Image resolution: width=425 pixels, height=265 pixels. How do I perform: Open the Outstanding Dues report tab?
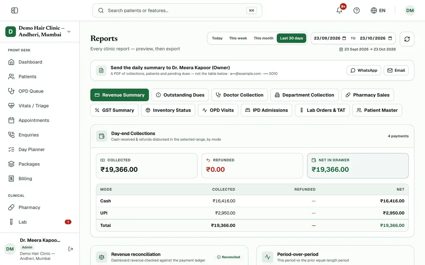(x=180, y=95)
